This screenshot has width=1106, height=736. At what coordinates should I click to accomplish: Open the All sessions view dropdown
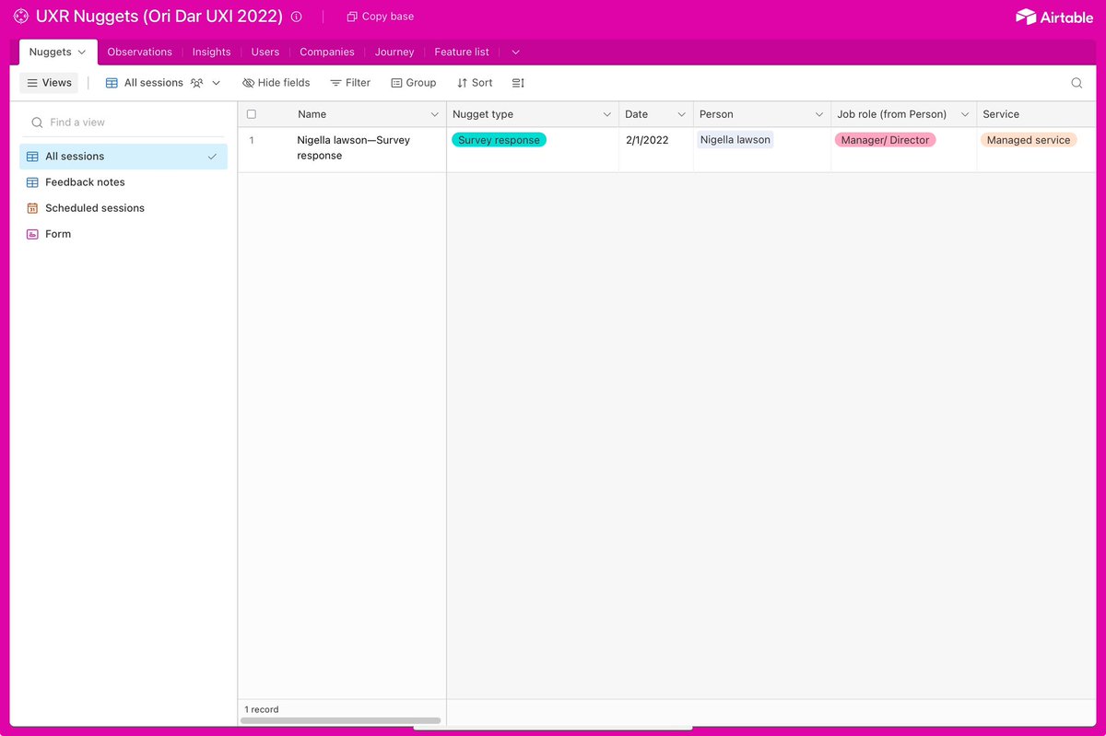(x=163, y=83)
